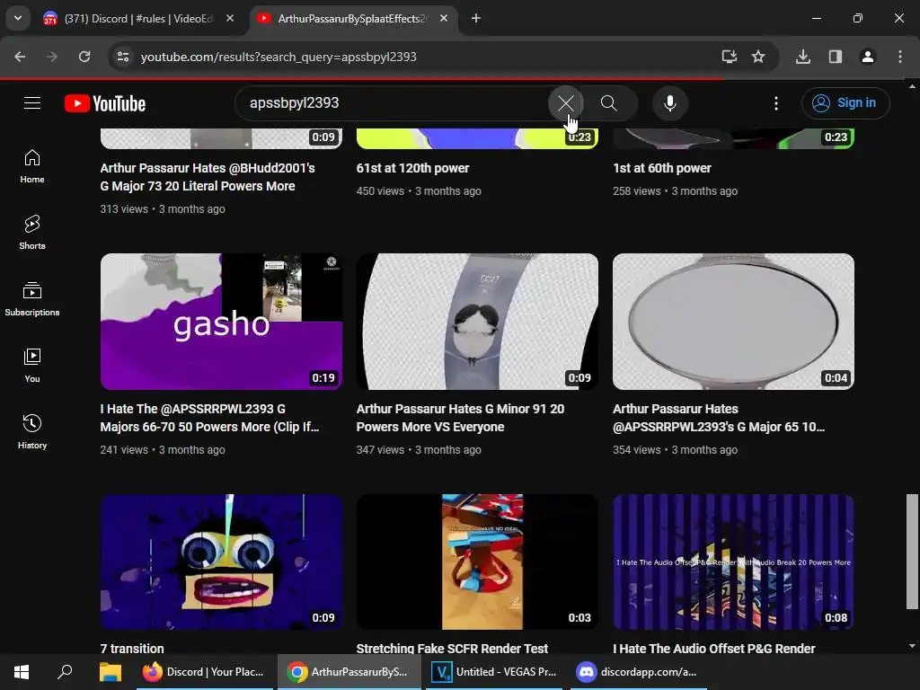
Task: Open 7 transition video thumbnail
Action: tap(221, 562)
